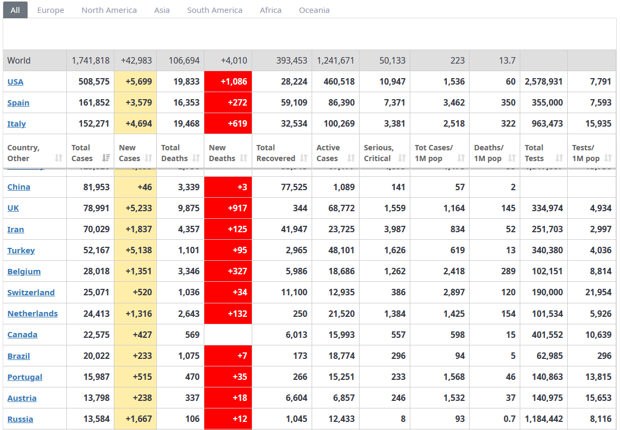Open the Italy country page link
Screen dimensions: 620x430
[x=17, y=124]
